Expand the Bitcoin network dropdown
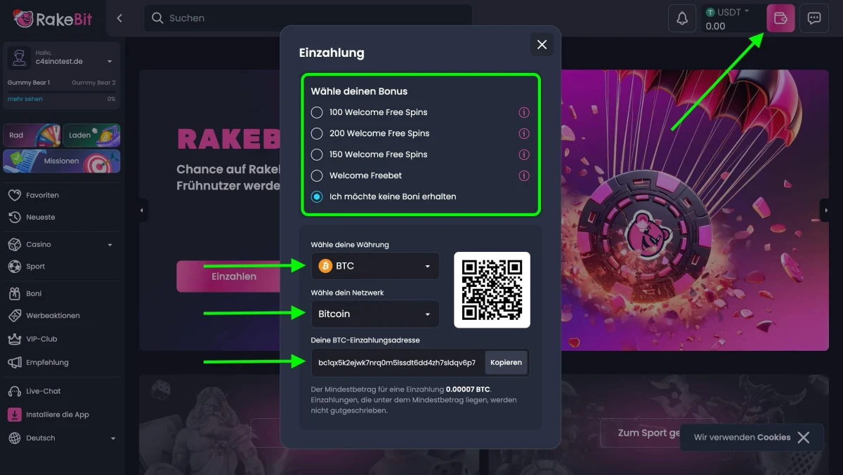Image resolution: width=843 pixels, height=475 pixels. pyautogui.click(x=375, y=314)
